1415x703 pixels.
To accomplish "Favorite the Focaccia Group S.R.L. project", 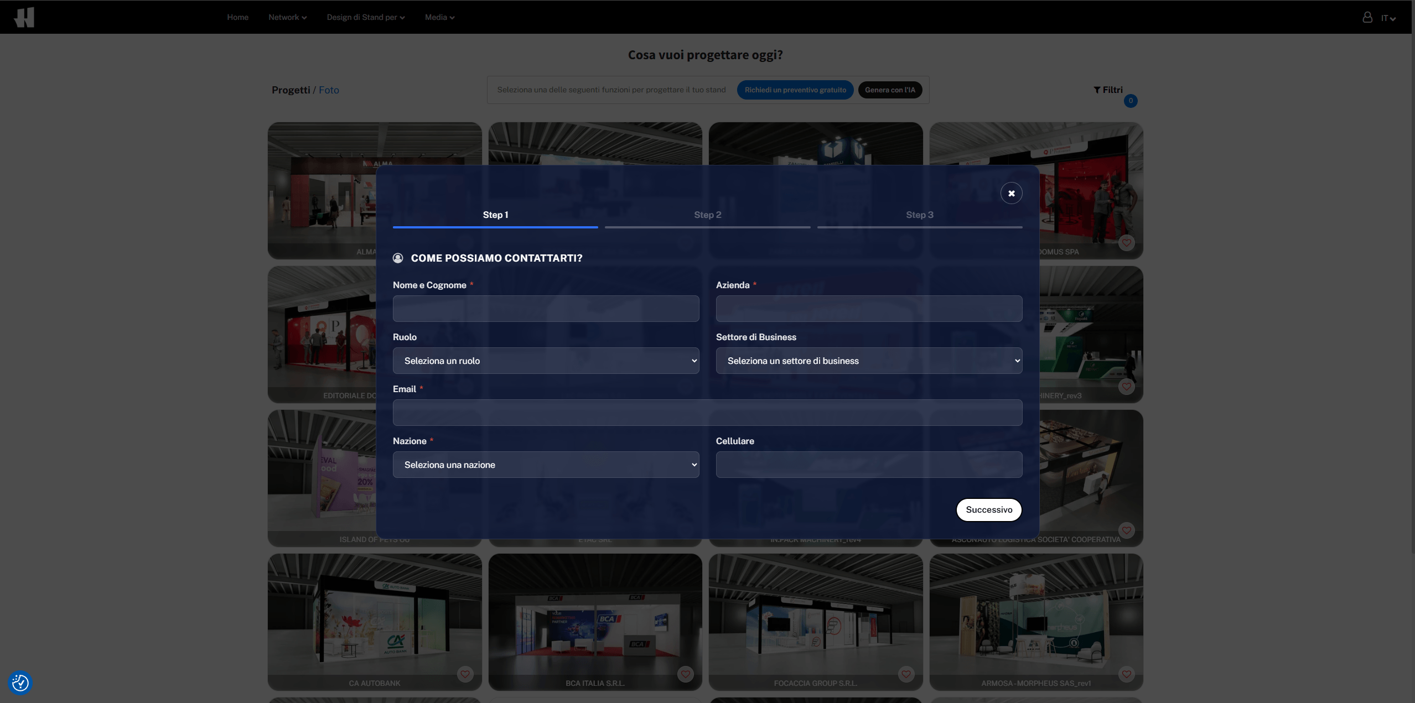I will [906, 674].
